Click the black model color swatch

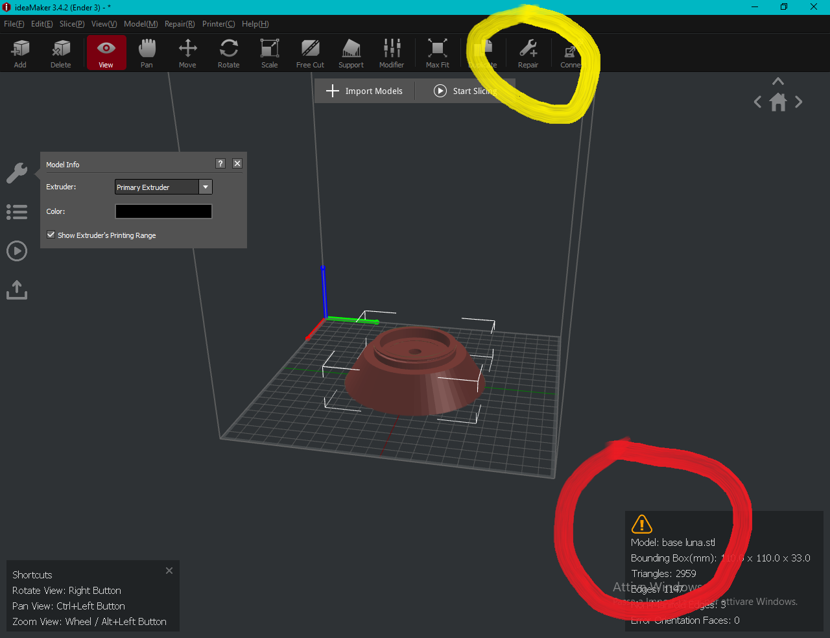(x=163, y=211)
